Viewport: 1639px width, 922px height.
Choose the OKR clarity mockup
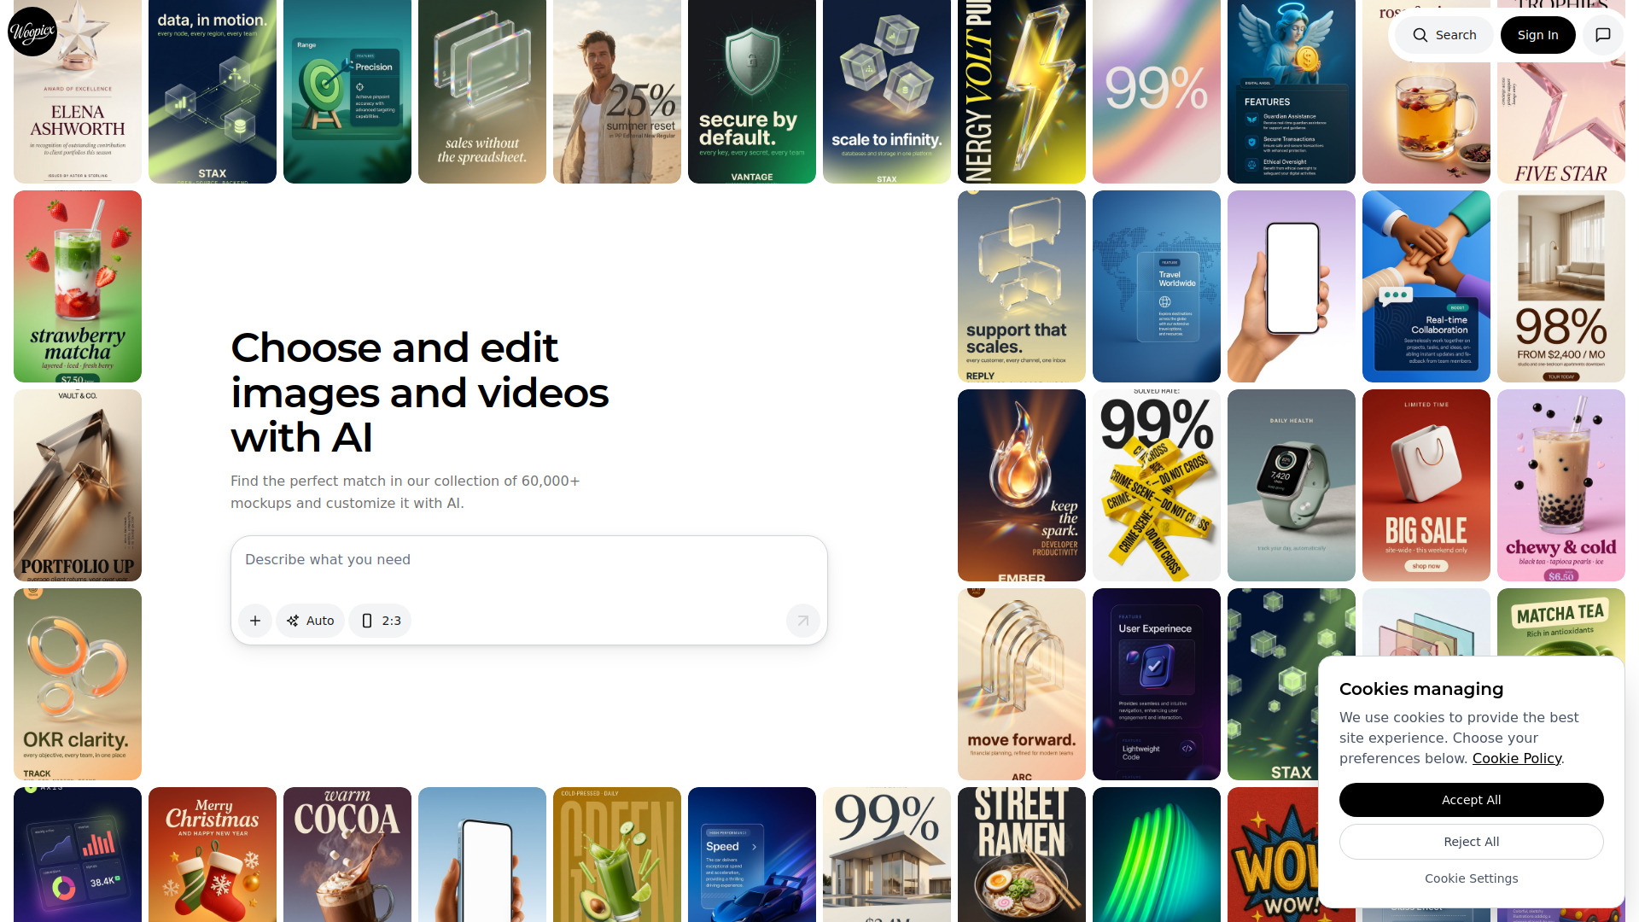pyautogui.click(x=78, y=684)
